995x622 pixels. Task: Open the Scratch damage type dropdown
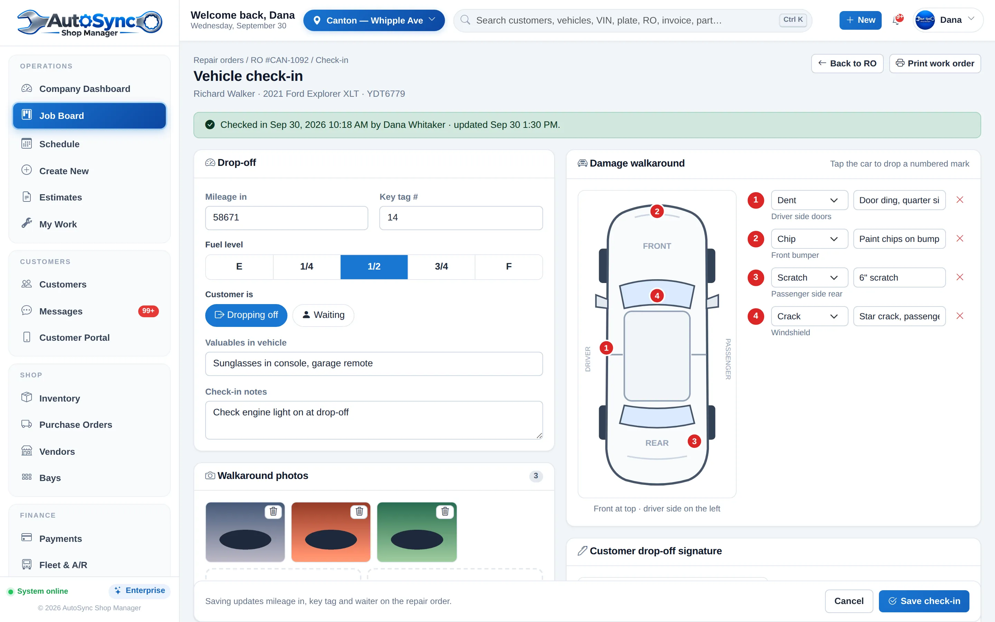809,277
